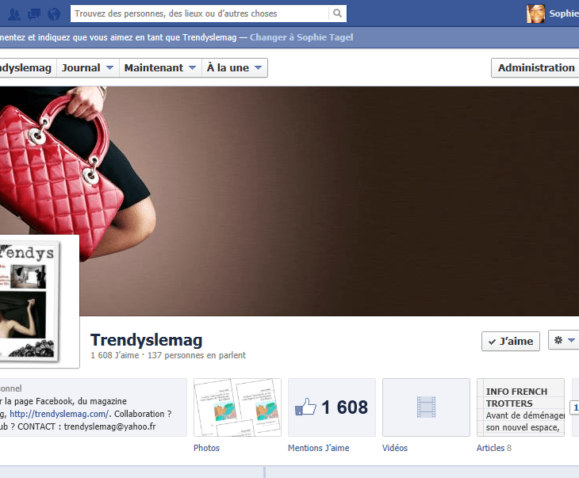
Task: Open the Articles label link
Action: coord(490,448)
